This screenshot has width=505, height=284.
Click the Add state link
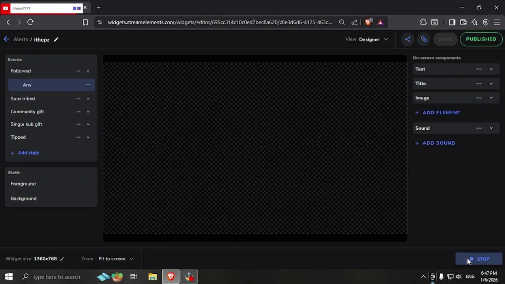point(25,153)
